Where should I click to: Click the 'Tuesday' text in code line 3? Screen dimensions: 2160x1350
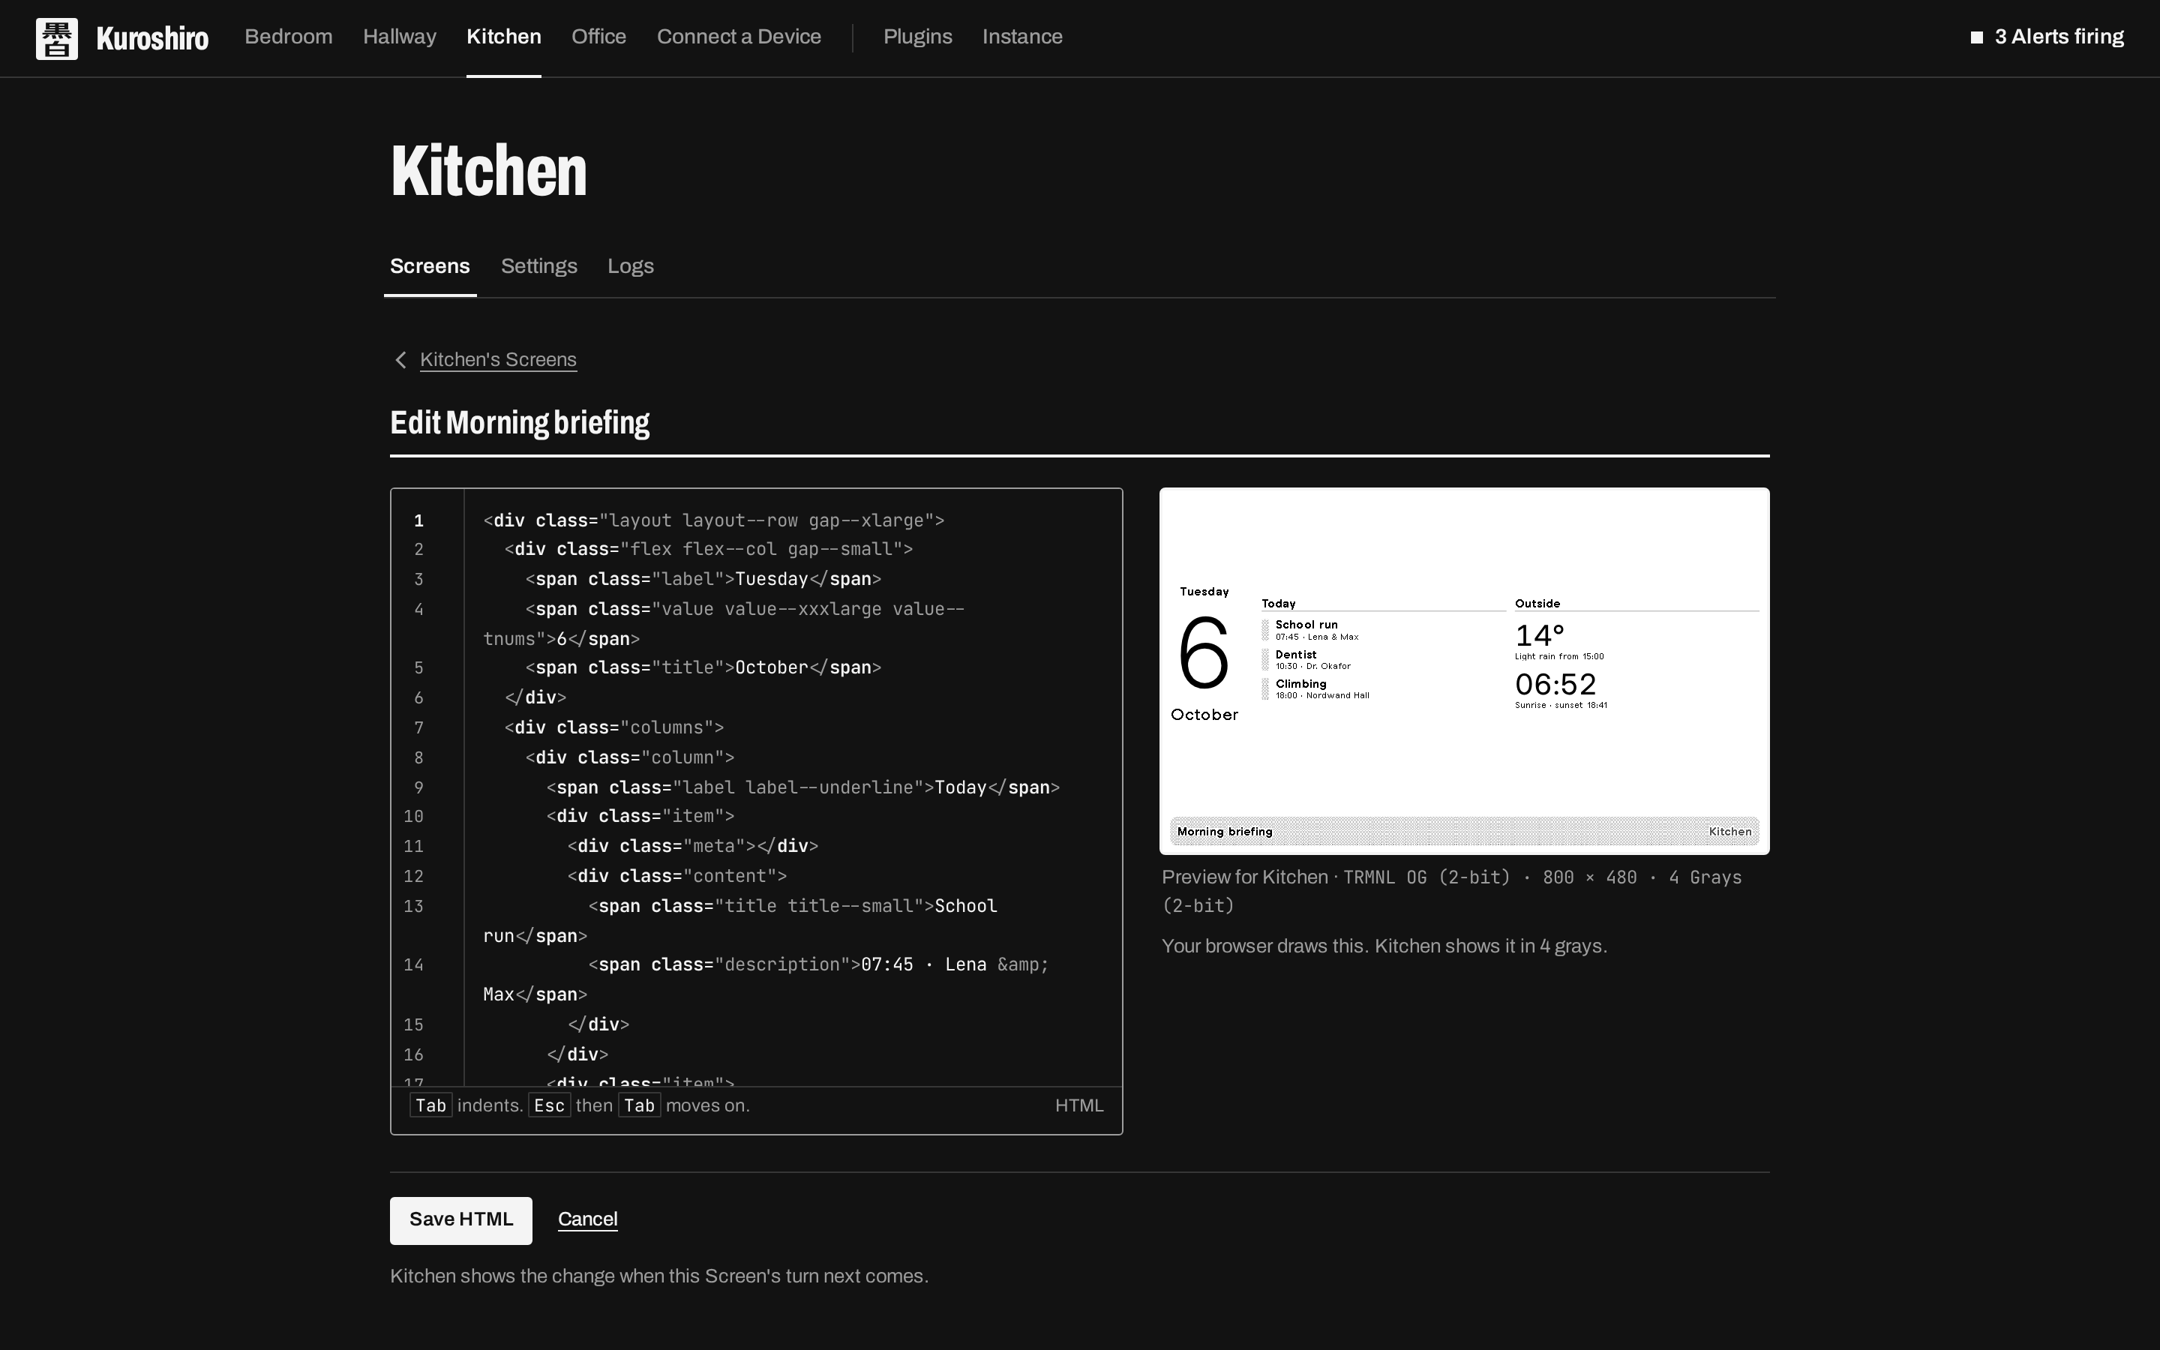(x=771, y=580)
